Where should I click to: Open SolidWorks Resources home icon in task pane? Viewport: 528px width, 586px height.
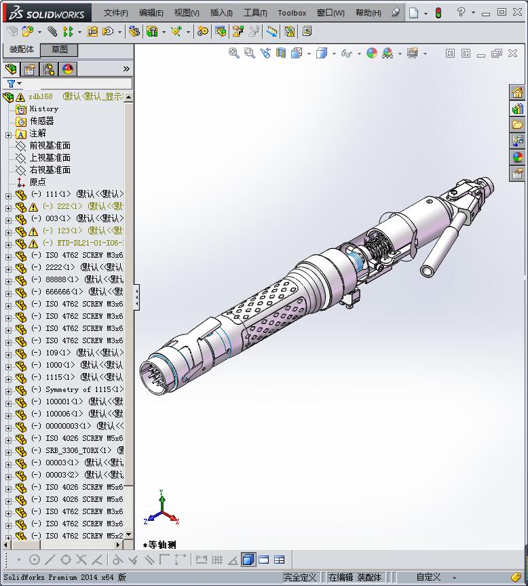coord(518,92)
